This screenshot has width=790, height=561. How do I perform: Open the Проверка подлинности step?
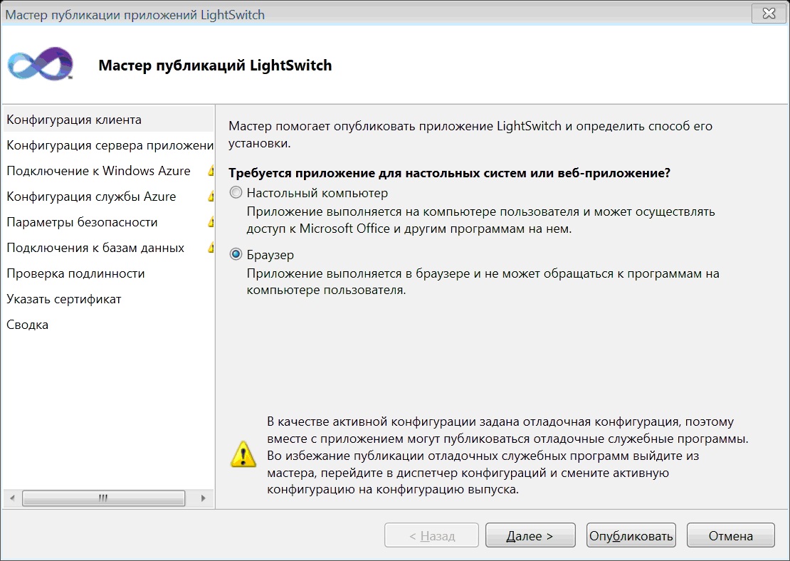(108, 273)
